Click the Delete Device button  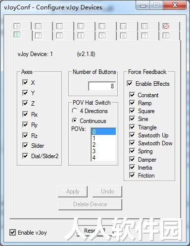point(90,204)
